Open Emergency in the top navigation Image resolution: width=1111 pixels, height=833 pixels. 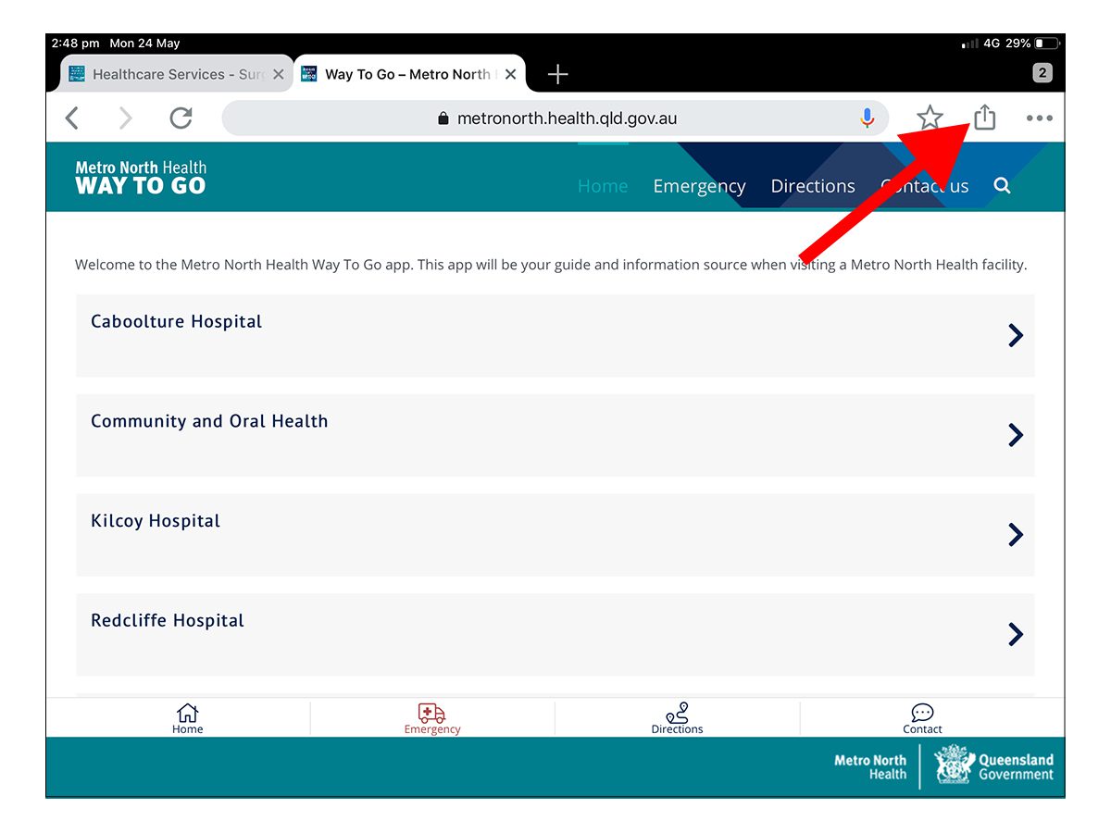click(x=699, y=187)
